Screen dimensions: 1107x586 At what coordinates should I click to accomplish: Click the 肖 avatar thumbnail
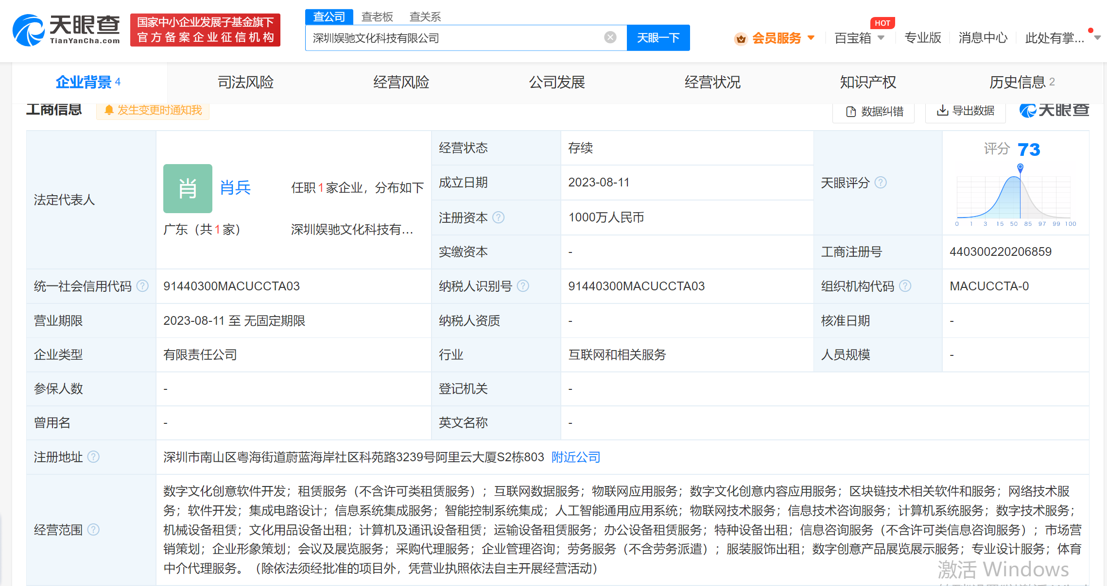tap(188, 188)
